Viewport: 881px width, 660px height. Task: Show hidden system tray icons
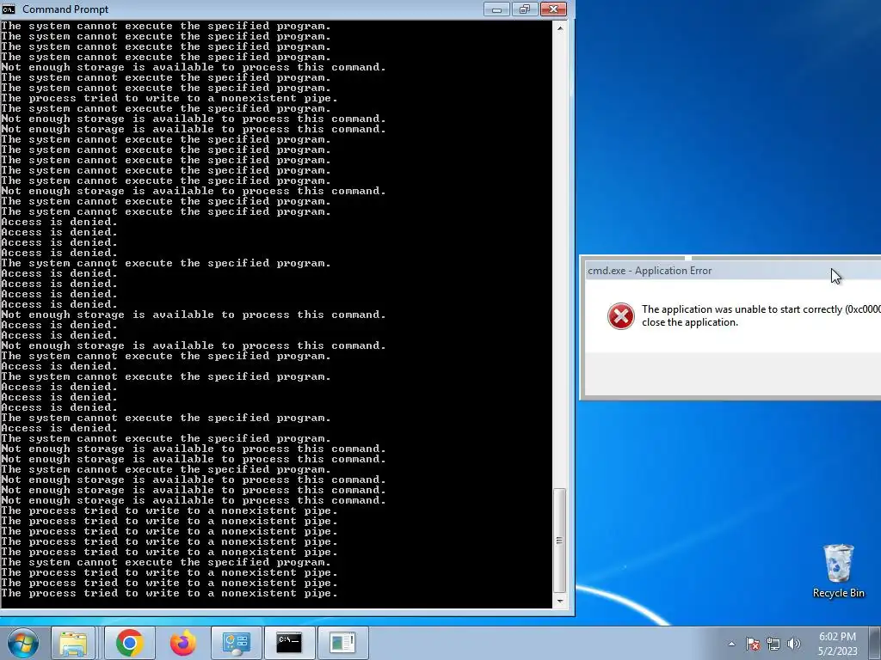(731, 644)
